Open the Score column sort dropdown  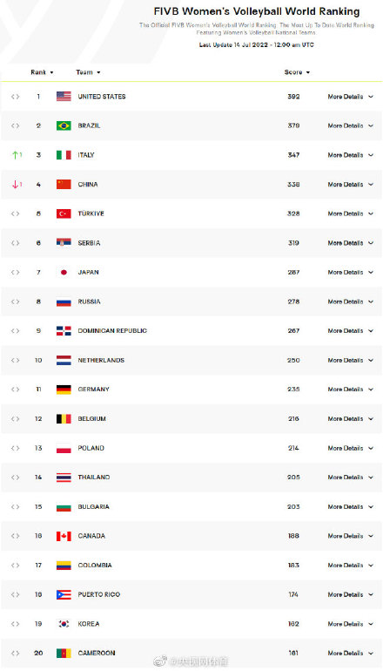point(297,72)
